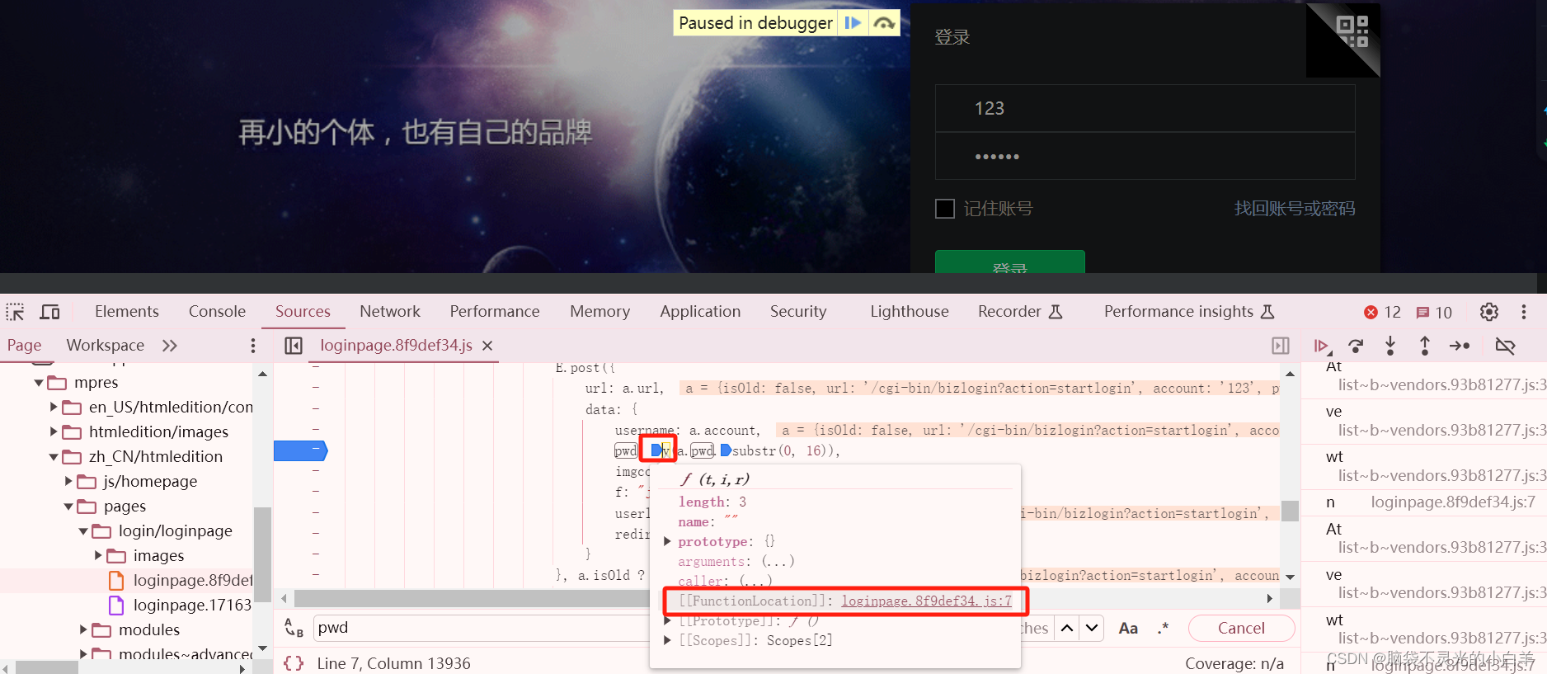Expand the modules folder

[83, 630]
